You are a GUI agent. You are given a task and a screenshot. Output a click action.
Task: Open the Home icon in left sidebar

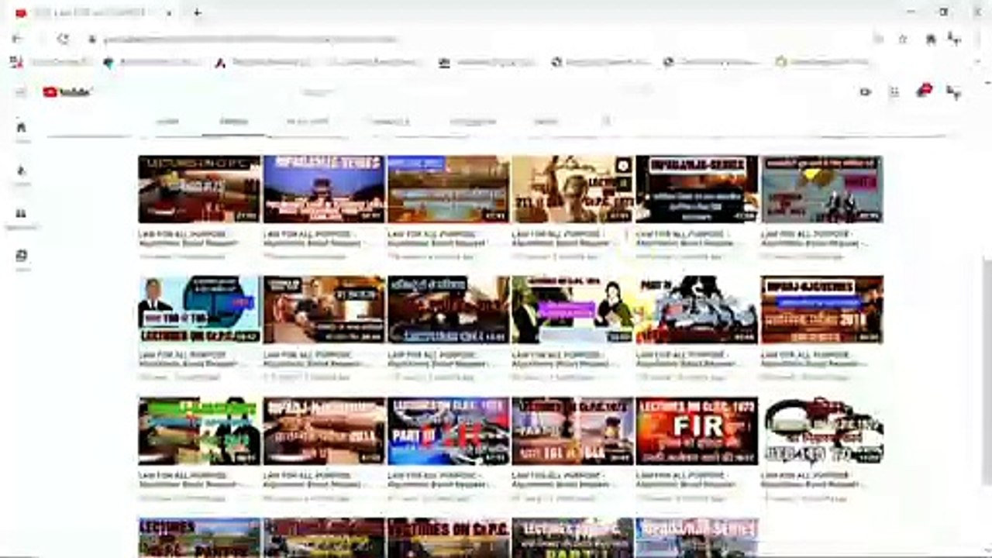(21, 127)
